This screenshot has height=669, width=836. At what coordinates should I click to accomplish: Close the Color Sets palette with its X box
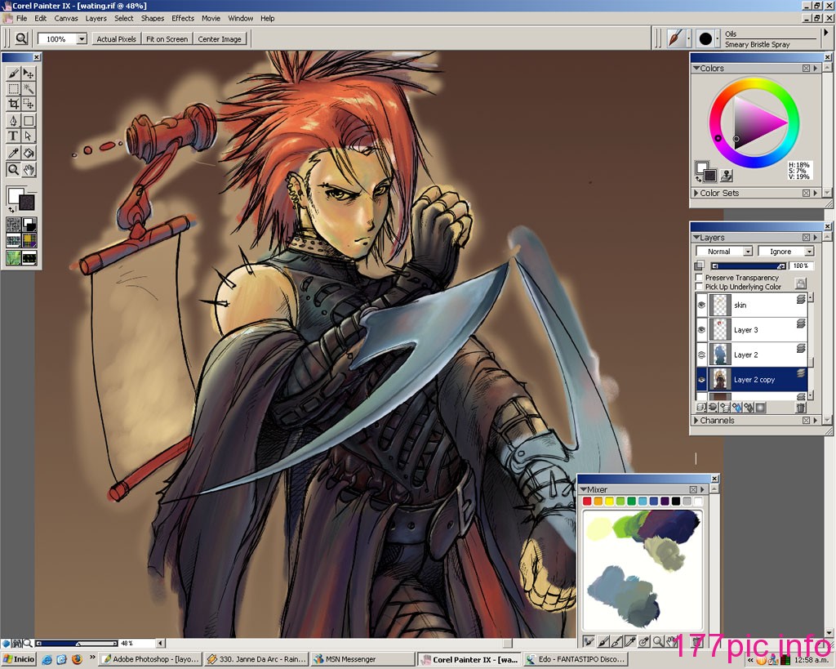pyautogui.click(x=806, y=193)
